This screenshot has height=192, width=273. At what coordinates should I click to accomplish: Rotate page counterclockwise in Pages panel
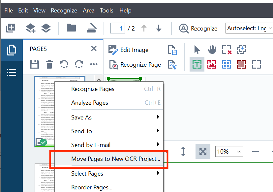pos(64,64)
